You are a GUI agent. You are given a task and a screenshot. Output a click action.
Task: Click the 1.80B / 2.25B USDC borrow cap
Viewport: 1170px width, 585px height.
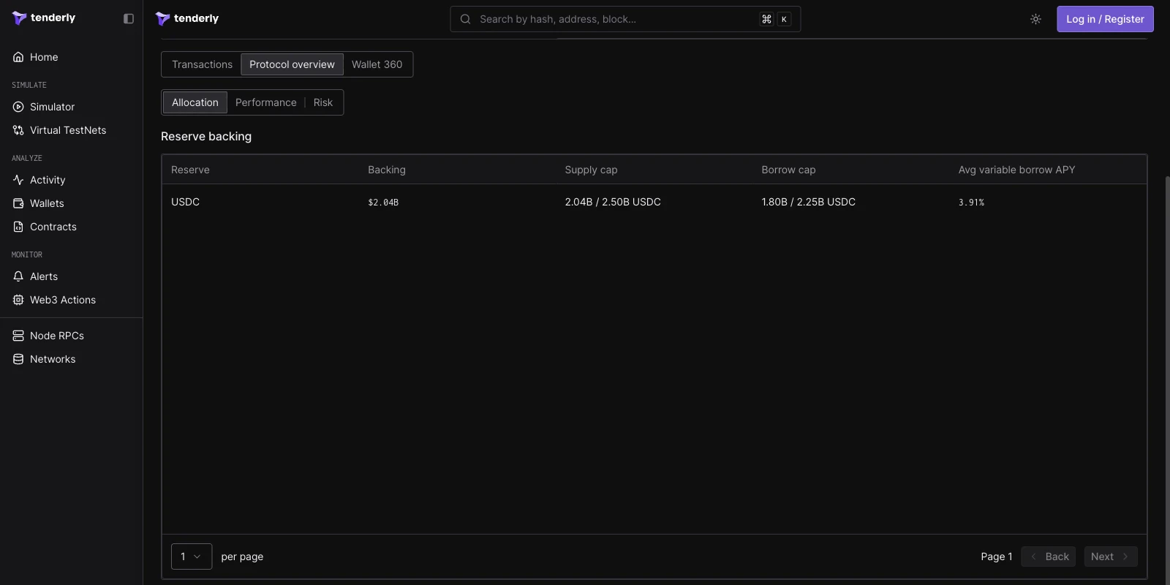(x=808, y=202)
